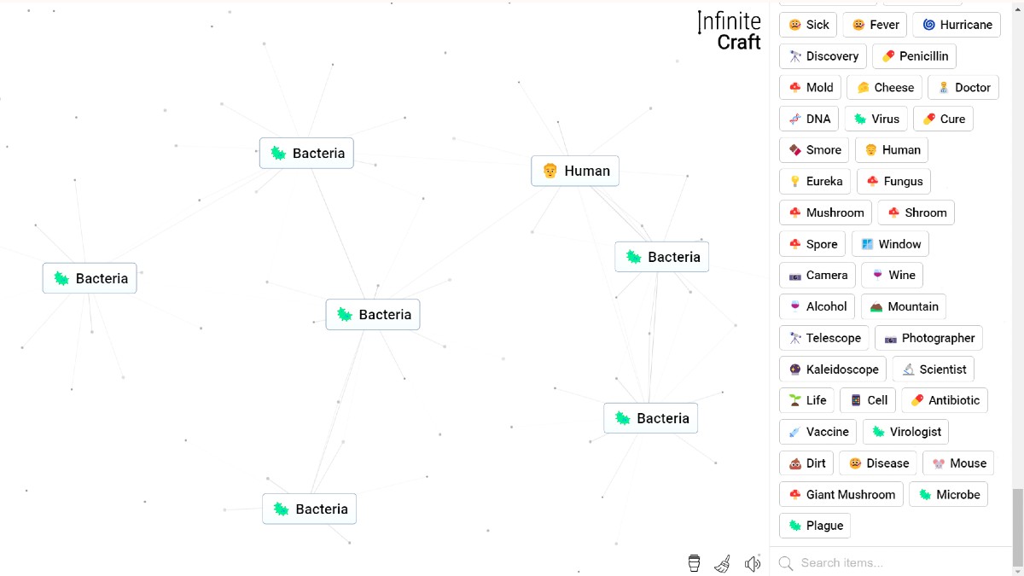Click the Plague item in the list
1024x576 pixels.
[x=815, y=526]
